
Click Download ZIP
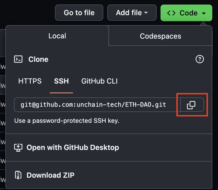tap(50, 175)
